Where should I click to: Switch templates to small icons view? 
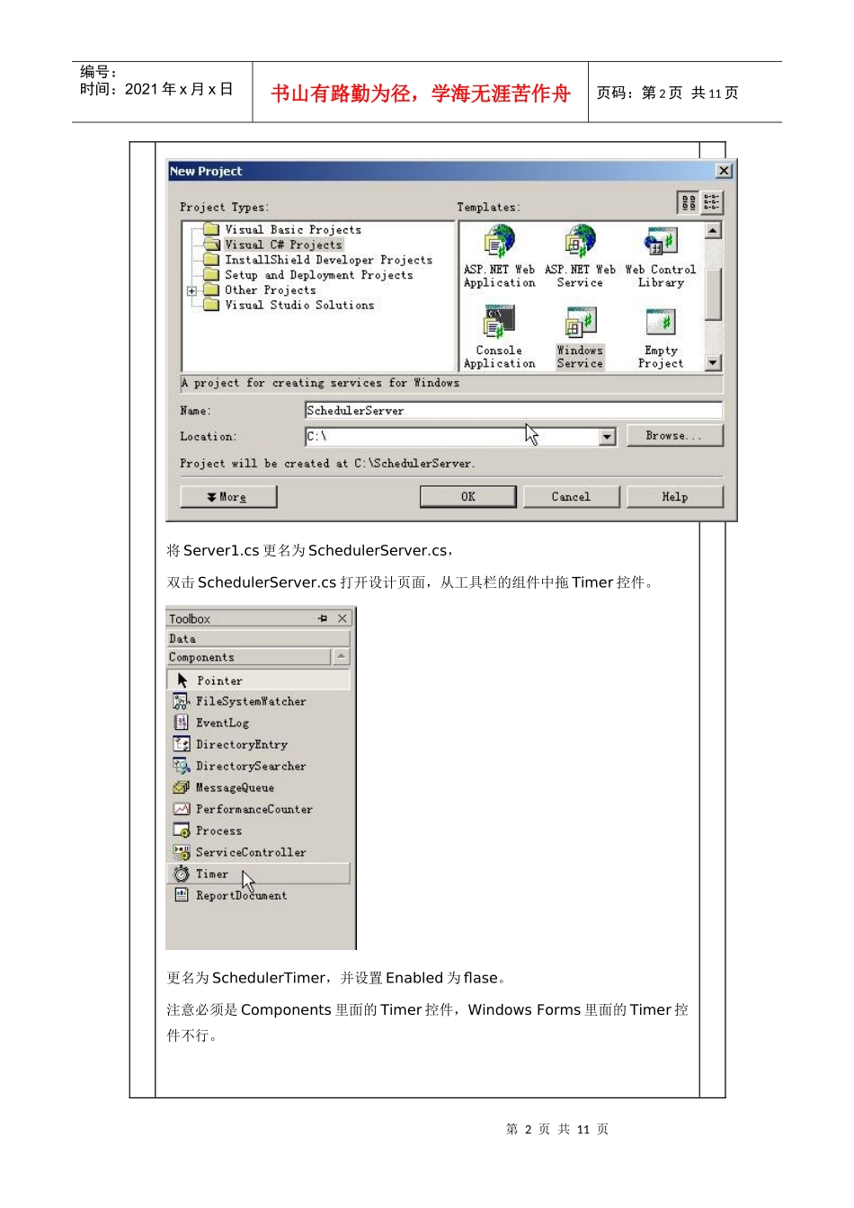[711, 203]
